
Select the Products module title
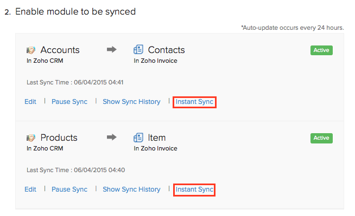pyautogui.click(x=59, y=138)
